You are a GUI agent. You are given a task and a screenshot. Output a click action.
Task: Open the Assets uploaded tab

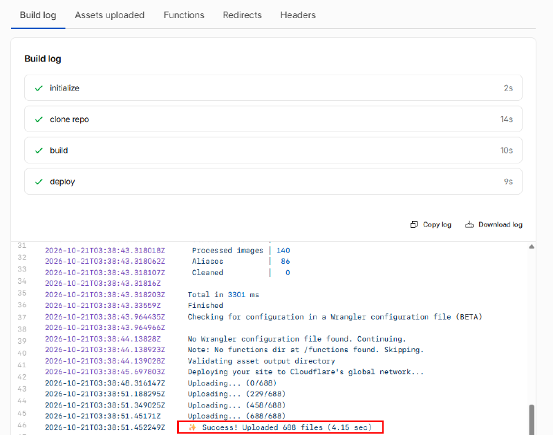tap(110, 14)
